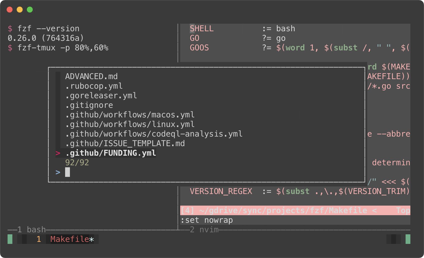The height and width of the screenshot is (258, 424).
Task: Select .github/workflows/linux.yml entry
Action: pyautogui.click(x=130, y=124)
